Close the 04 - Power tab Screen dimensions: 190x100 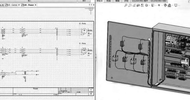(x=36, y=5)
